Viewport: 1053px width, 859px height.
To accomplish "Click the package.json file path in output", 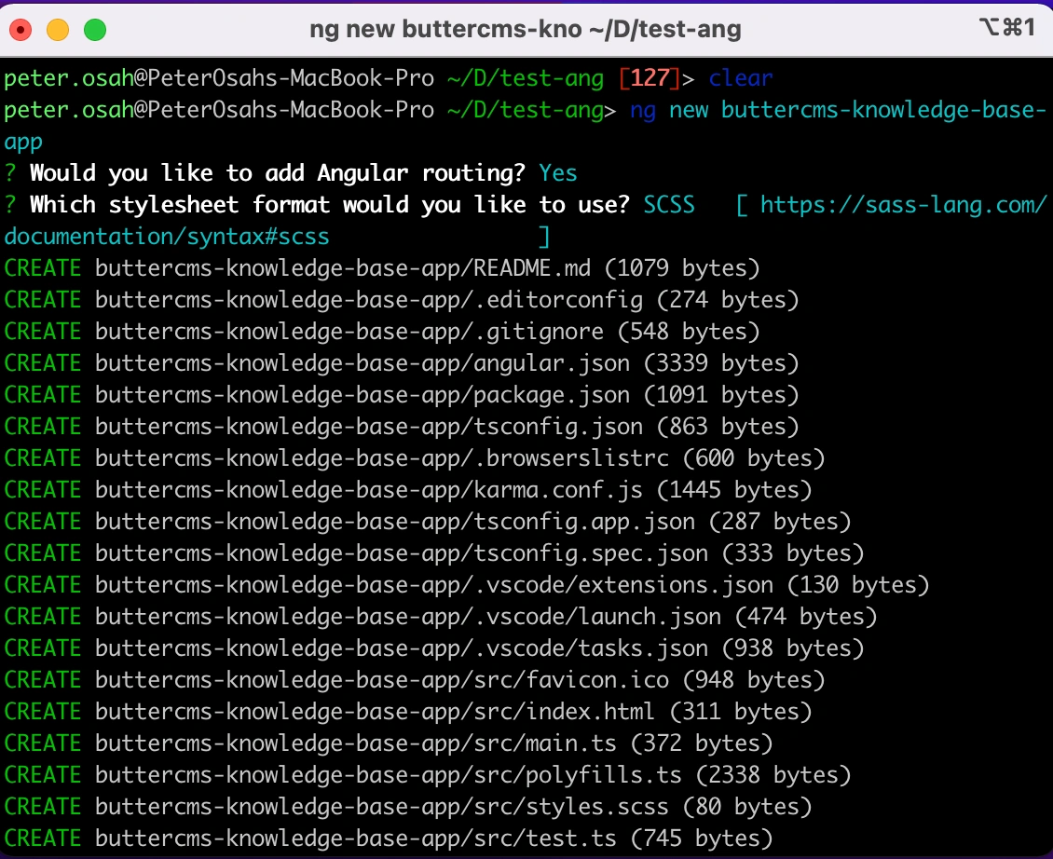I will click(362, 395).
